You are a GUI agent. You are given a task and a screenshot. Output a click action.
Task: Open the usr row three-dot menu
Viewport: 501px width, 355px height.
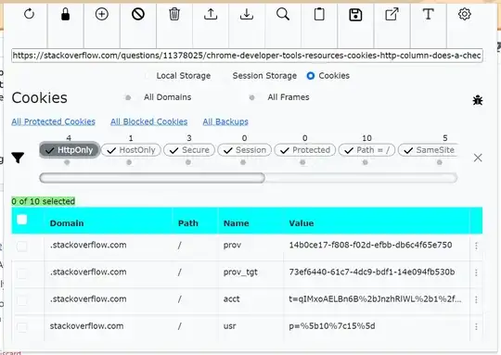[x=476, y=326]
